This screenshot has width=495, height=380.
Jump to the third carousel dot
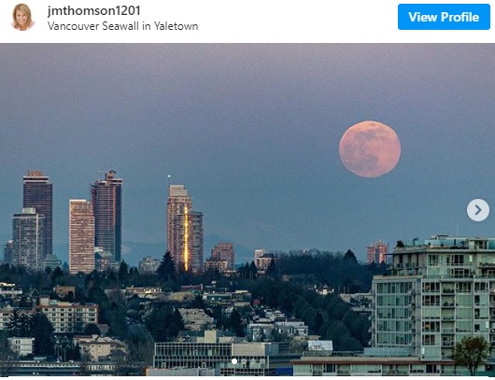(253, 361)
